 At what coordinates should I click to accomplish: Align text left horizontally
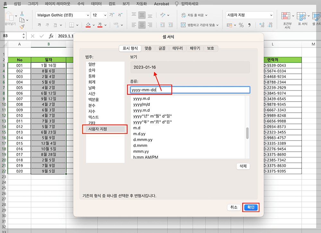tap(134, 25)
